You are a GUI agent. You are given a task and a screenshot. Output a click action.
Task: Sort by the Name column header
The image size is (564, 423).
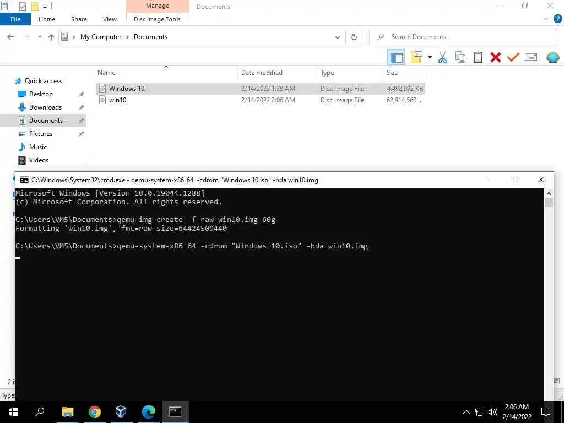click(166, 73)
